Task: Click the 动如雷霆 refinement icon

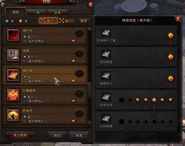Action: coord(106,54)
